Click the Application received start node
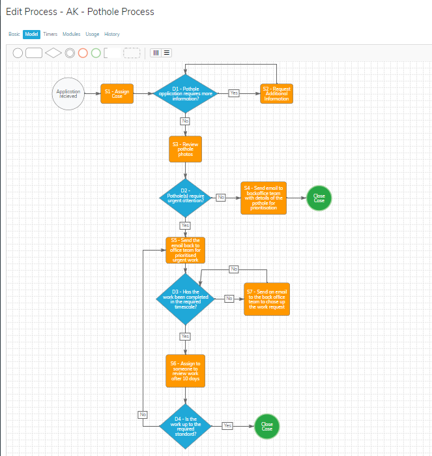Screen dimensions: 432x456 coord(68,94)
